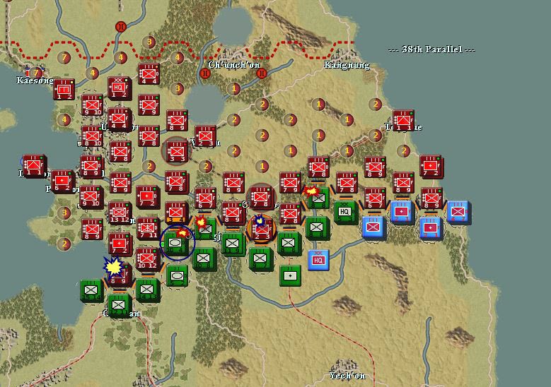
Task: Click the Kaesong city label
Action: (35, 81)
